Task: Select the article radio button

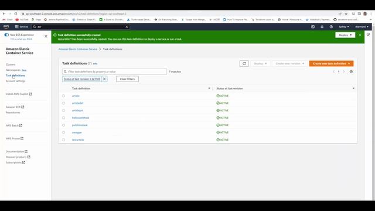Action: pos(63,96)
